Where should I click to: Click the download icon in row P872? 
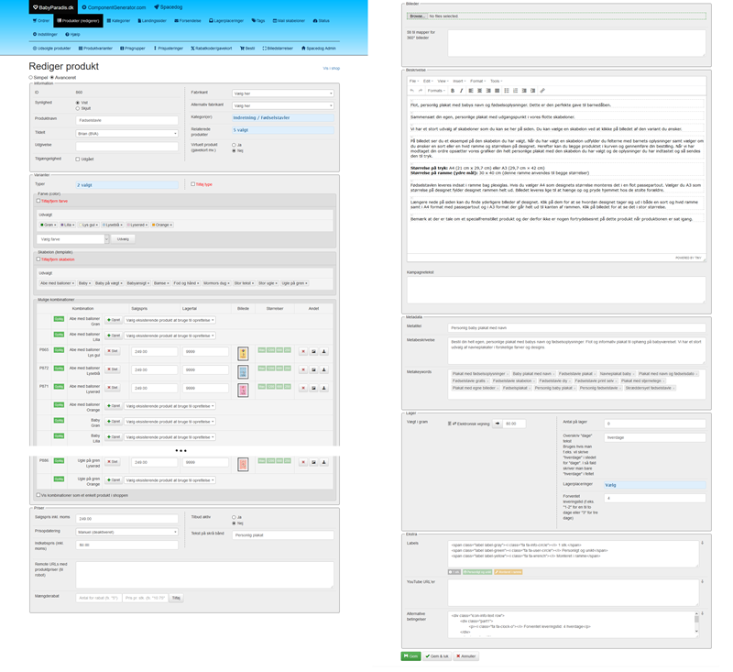323,369
